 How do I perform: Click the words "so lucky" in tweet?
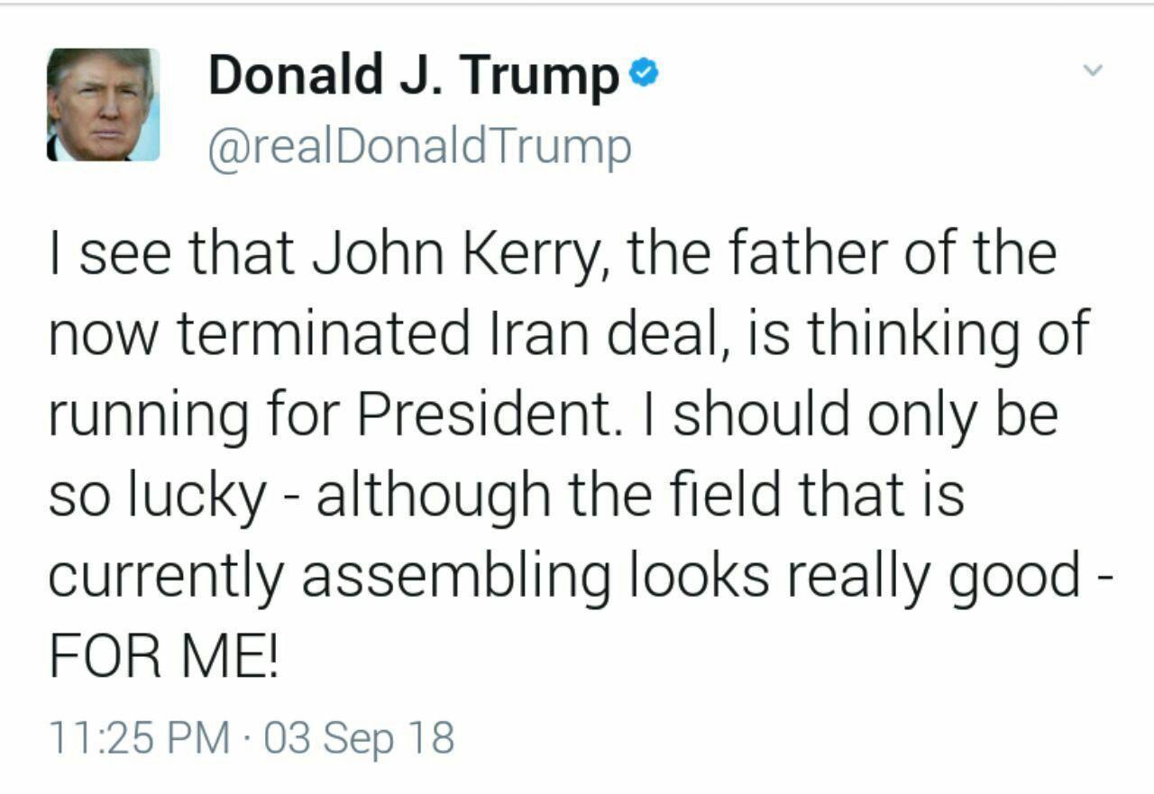(x=157, y=497)
